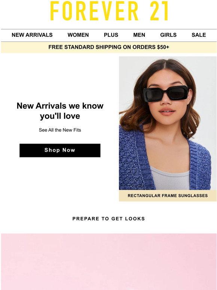Click the black sunglasses on the model
This screenshot has height=290, width=217.
166,93
